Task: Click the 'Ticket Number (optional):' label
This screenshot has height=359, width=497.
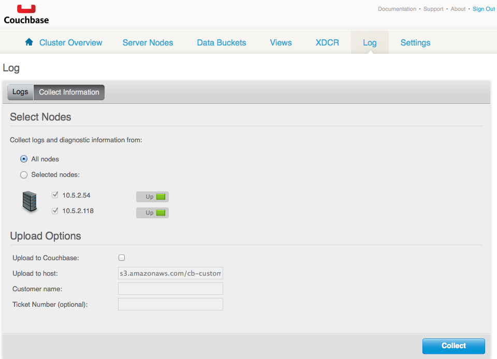Action: pos(50,305)
